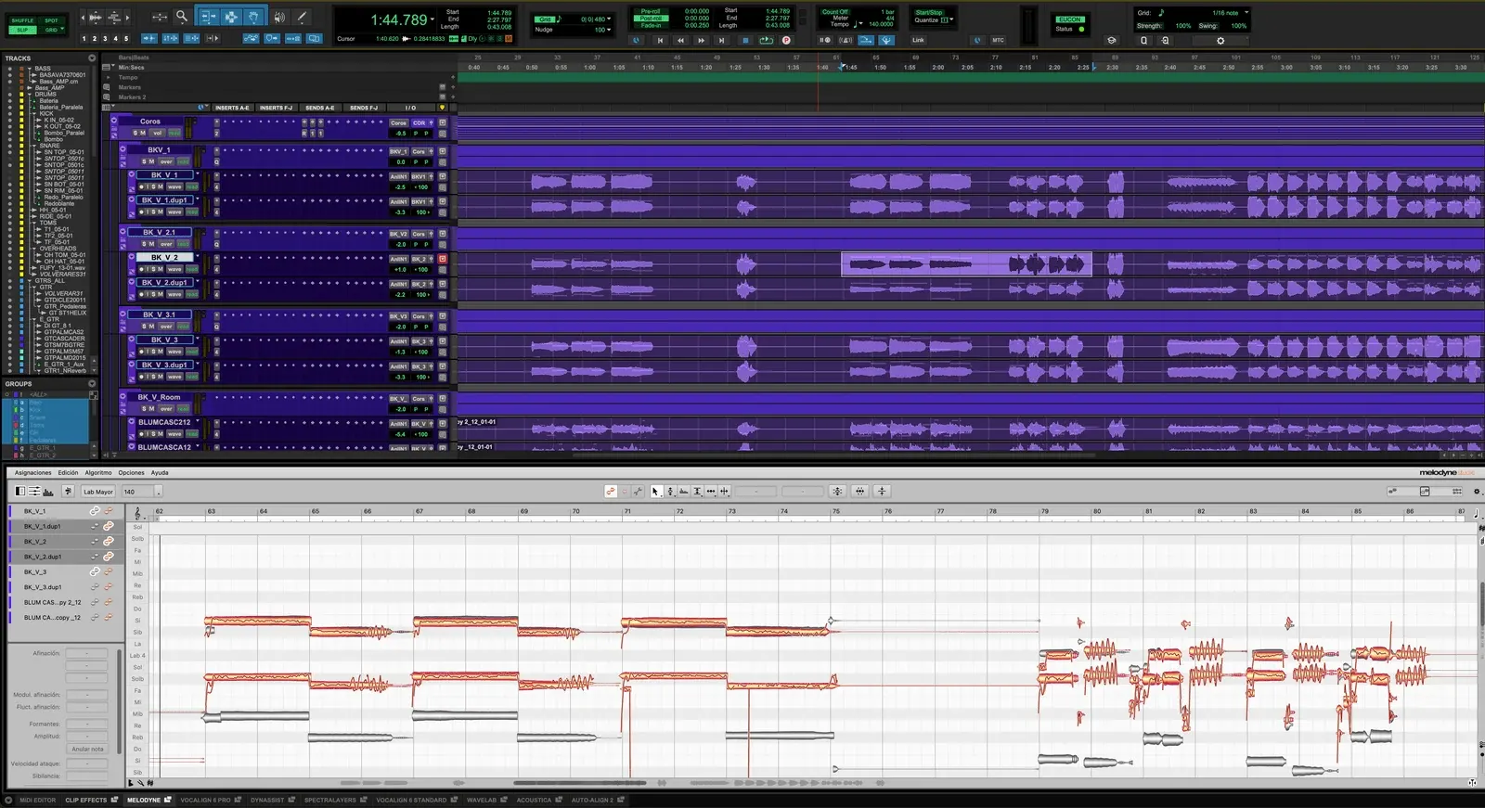Open the Groups list options menu
Image resolution: width=1485 pixels, height=808 pixels.
[x=91, y=383]
